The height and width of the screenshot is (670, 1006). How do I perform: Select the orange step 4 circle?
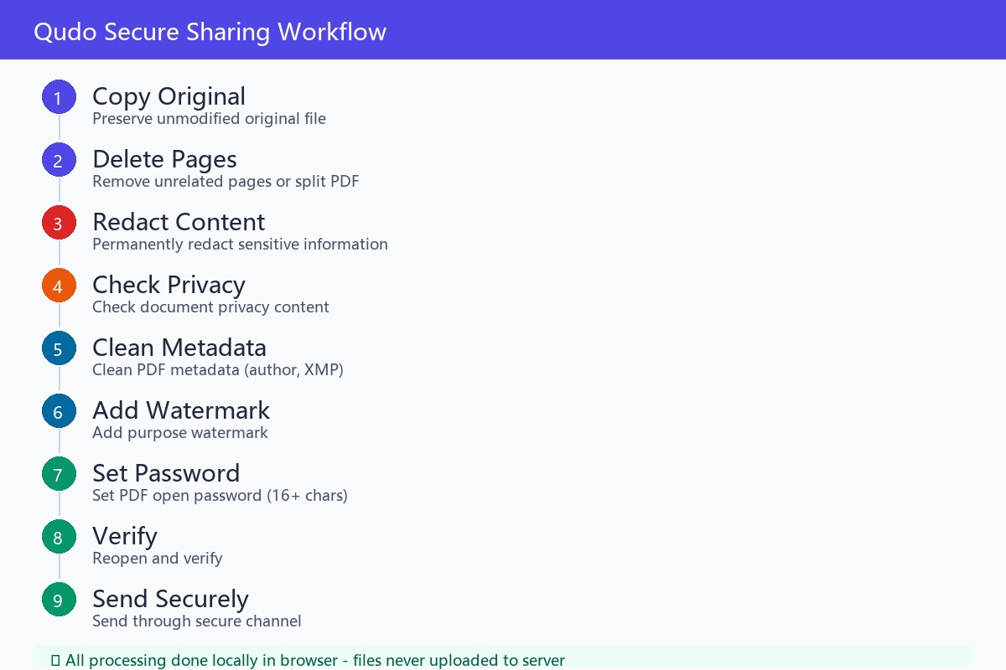tap(59, 286)
